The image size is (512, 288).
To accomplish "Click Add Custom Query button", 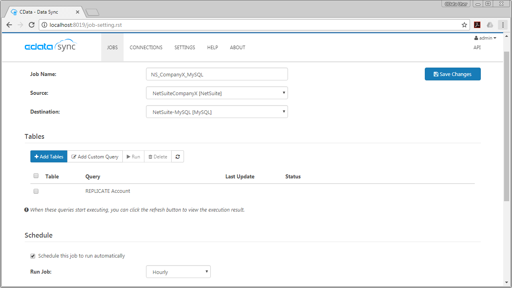I will pyautogui.click(x=95, y=157).
